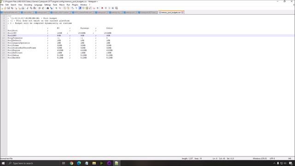This screenshot has width=295, height=166.
Task: Click the Orbis value on the PoolEngine row
Action: tap(109, 50)
